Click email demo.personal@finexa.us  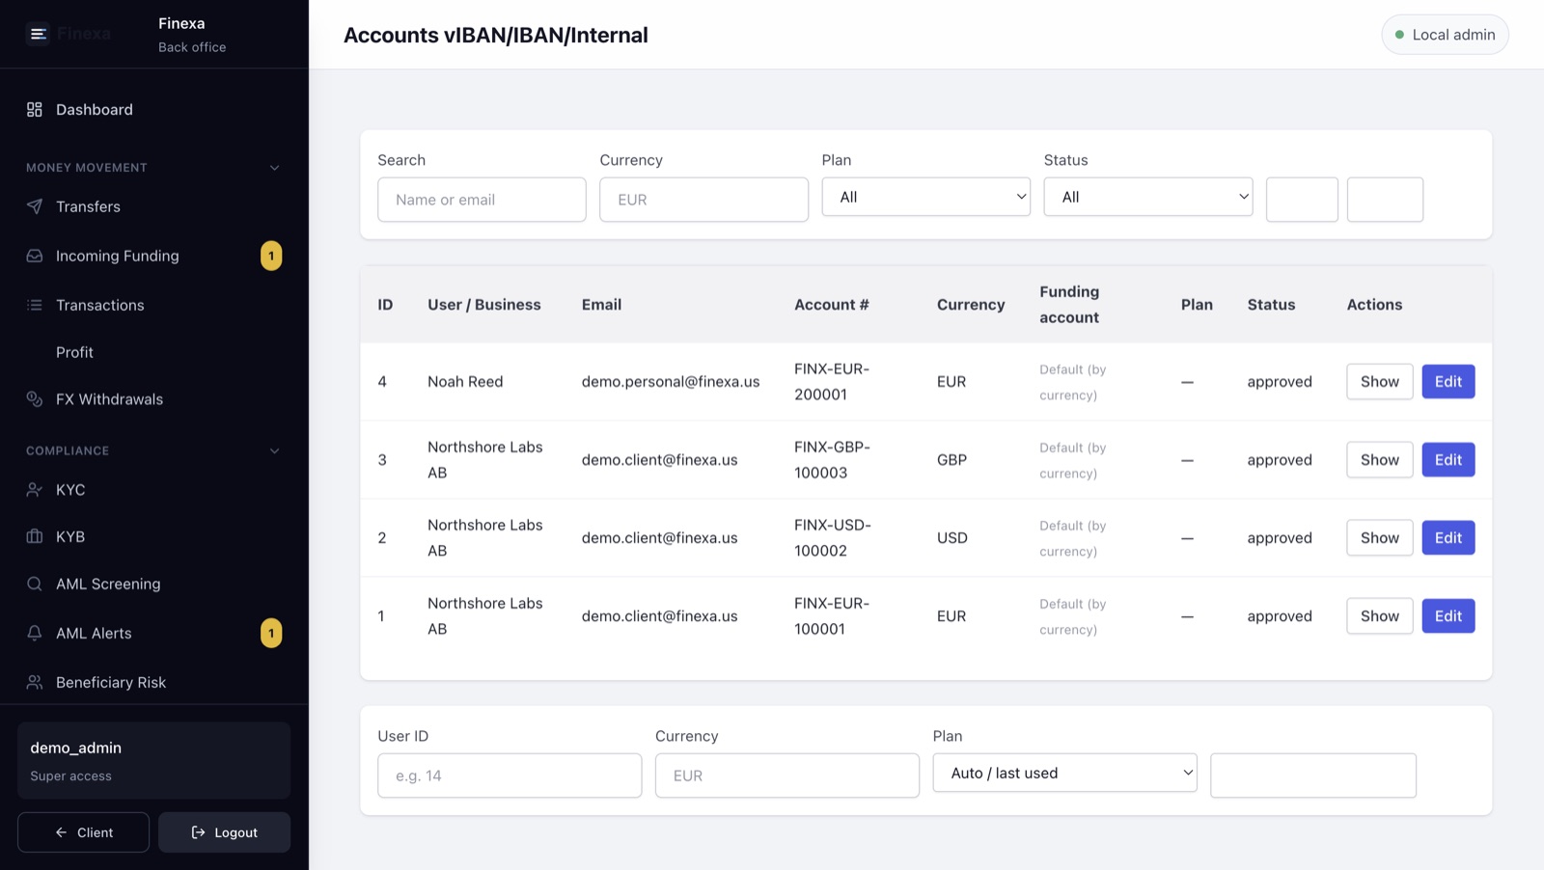[671, 382]
